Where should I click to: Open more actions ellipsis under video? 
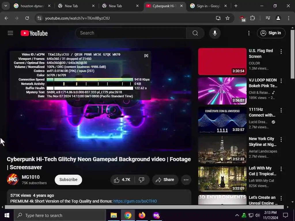tap(186, 180)
